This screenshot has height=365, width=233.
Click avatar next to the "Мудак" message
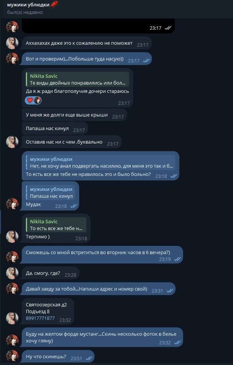pyautogui.click(x=12, y=204)
